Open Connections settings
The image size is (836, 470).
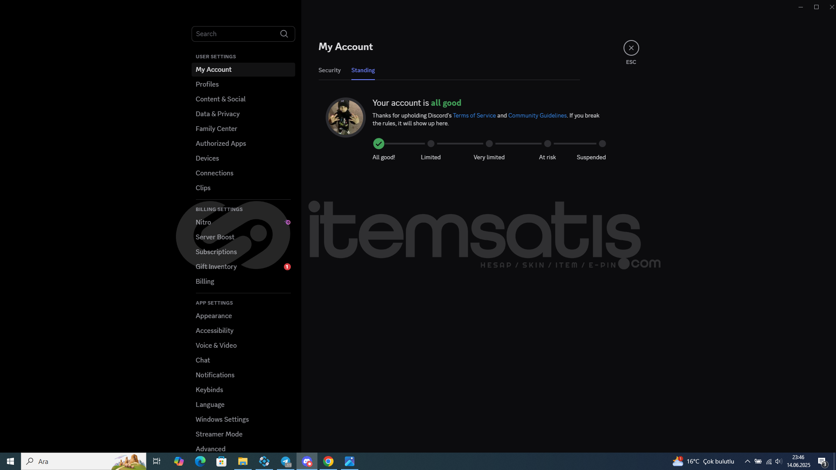point(243,173)
